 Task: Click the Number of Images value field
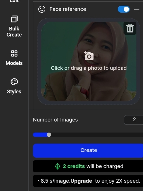pos(134,120)
